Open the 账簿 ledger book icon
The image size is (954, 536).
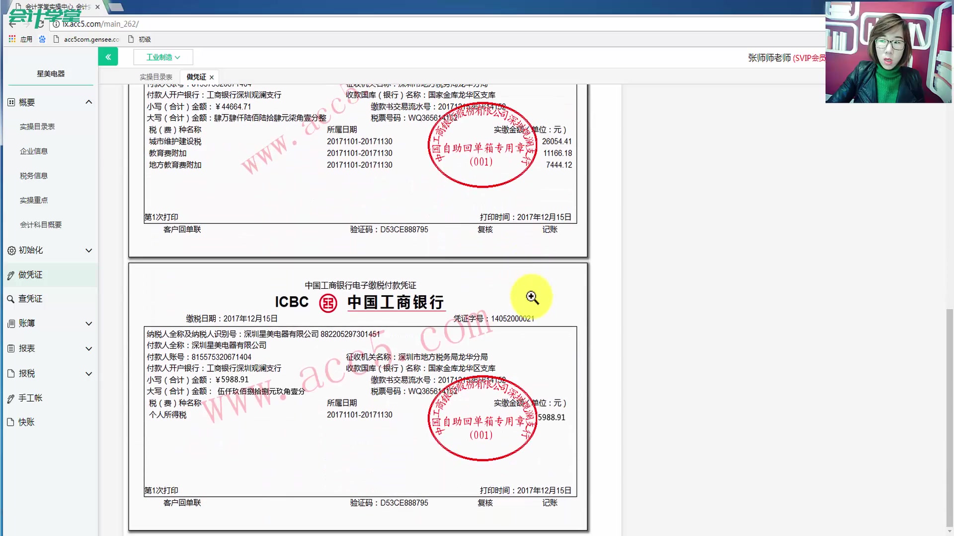[11, 323]
